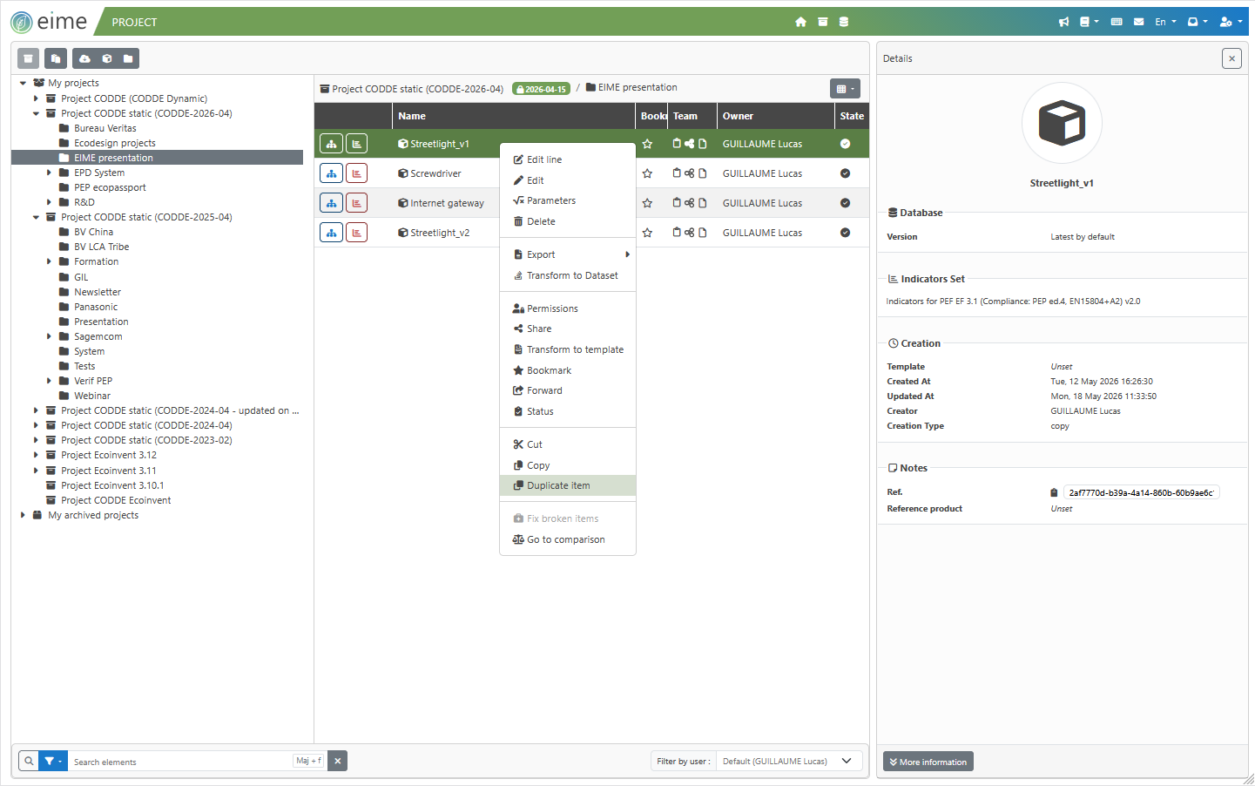Expand the EPD System folder
1255x786 pixels.
point(49,173)
